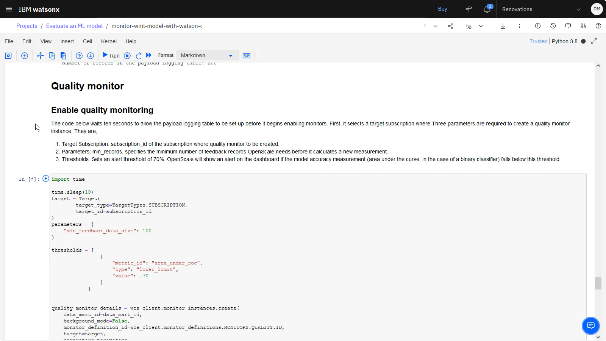Screen dimensions: 606x341
Task: Click the schedule job icon
Action: coord(469,26)
